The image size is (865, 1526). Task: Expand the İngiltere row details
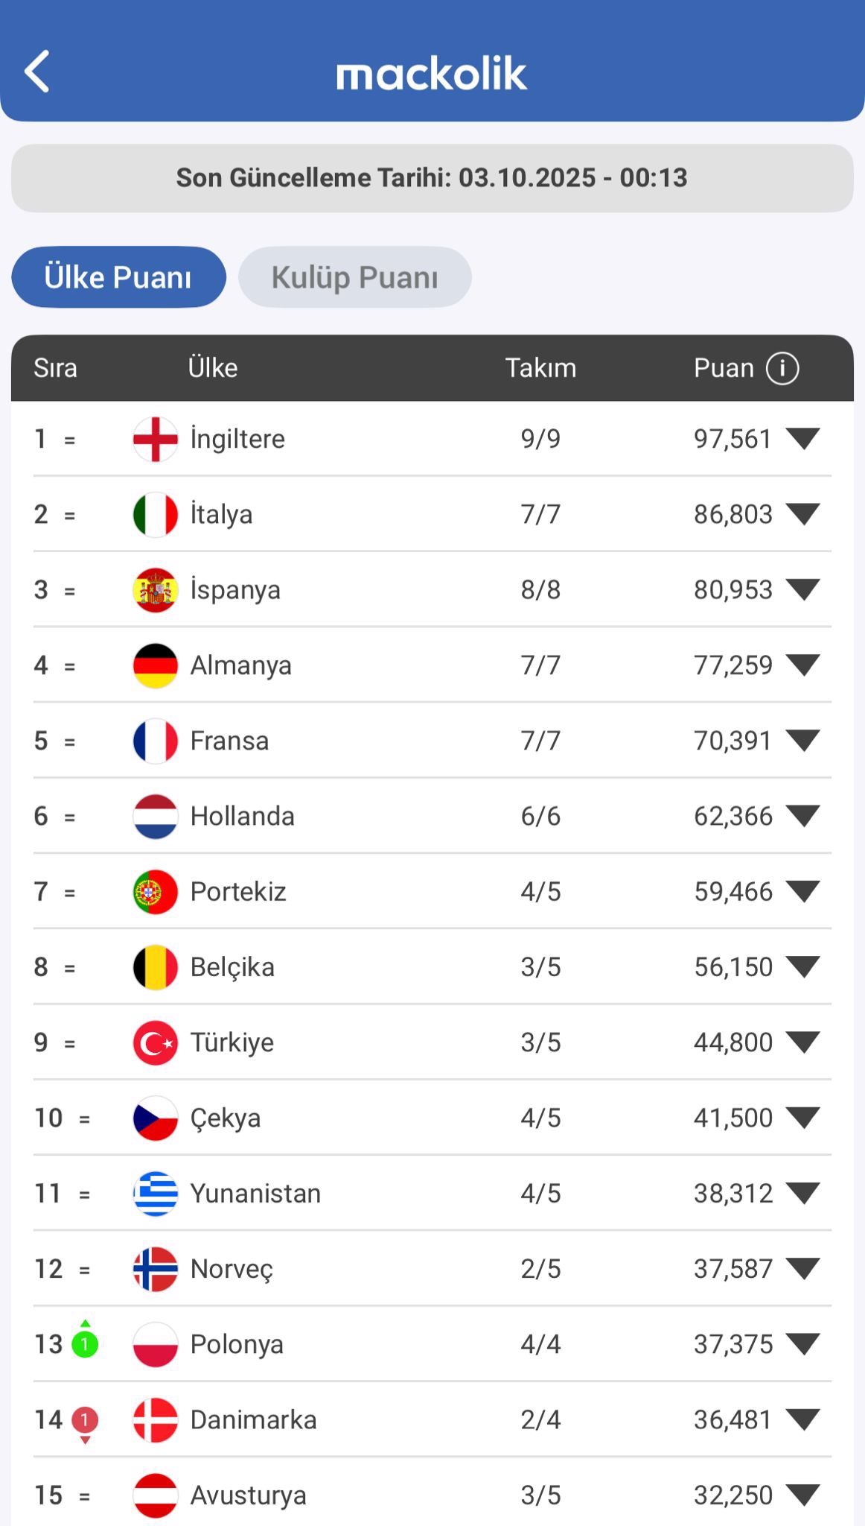(x=802, y=439)
